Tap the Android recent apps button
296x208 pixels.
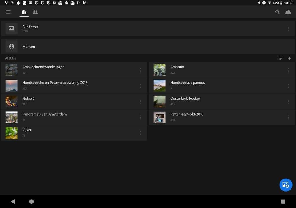tap(283, 201)
